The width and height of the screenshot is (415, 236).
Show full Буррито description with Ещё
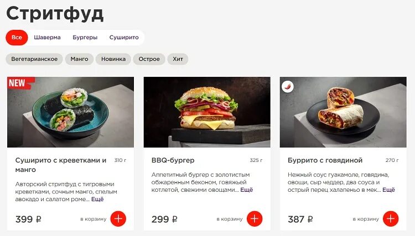click(388, 190)
